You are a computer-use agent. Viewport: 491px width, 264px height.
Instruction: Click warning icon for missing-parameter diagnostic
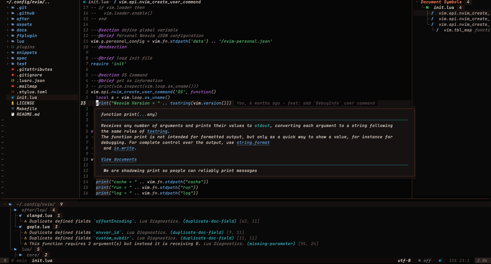[26, 244]
